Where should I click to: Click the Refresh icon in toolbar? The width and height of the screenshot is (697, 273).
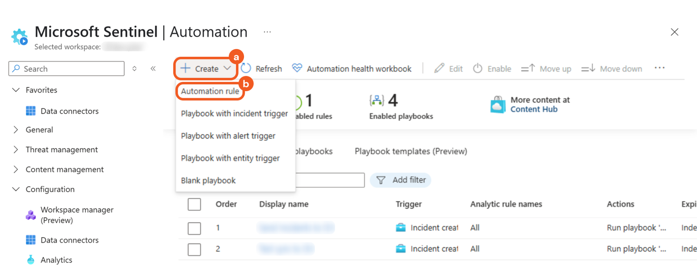(246, 68)
